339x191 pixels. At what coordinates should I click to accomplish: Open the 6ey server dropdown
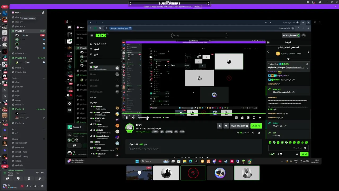click(x=18, y=12)
